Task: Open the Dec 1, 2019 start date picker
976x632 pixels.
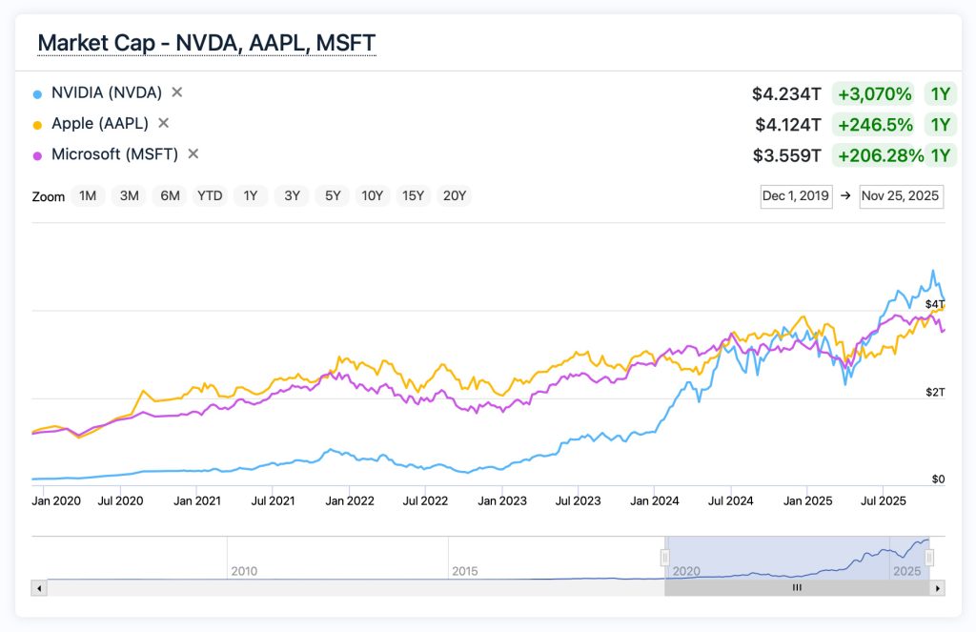Action: [796, 196]
